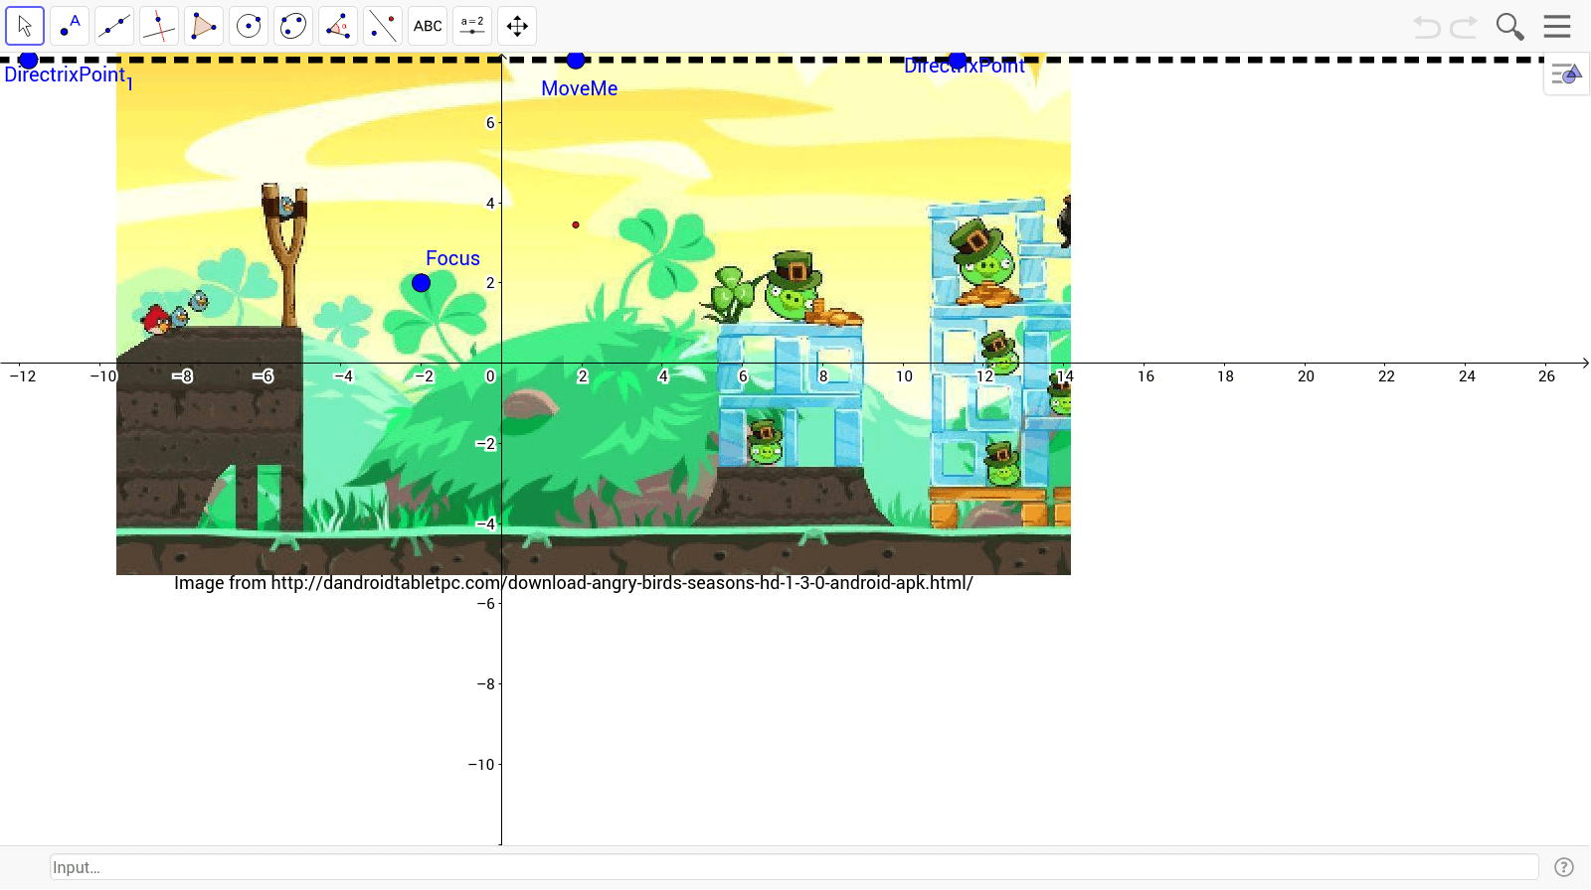Click x-axis label −12

pyautogui.click(x=23, y=376)
